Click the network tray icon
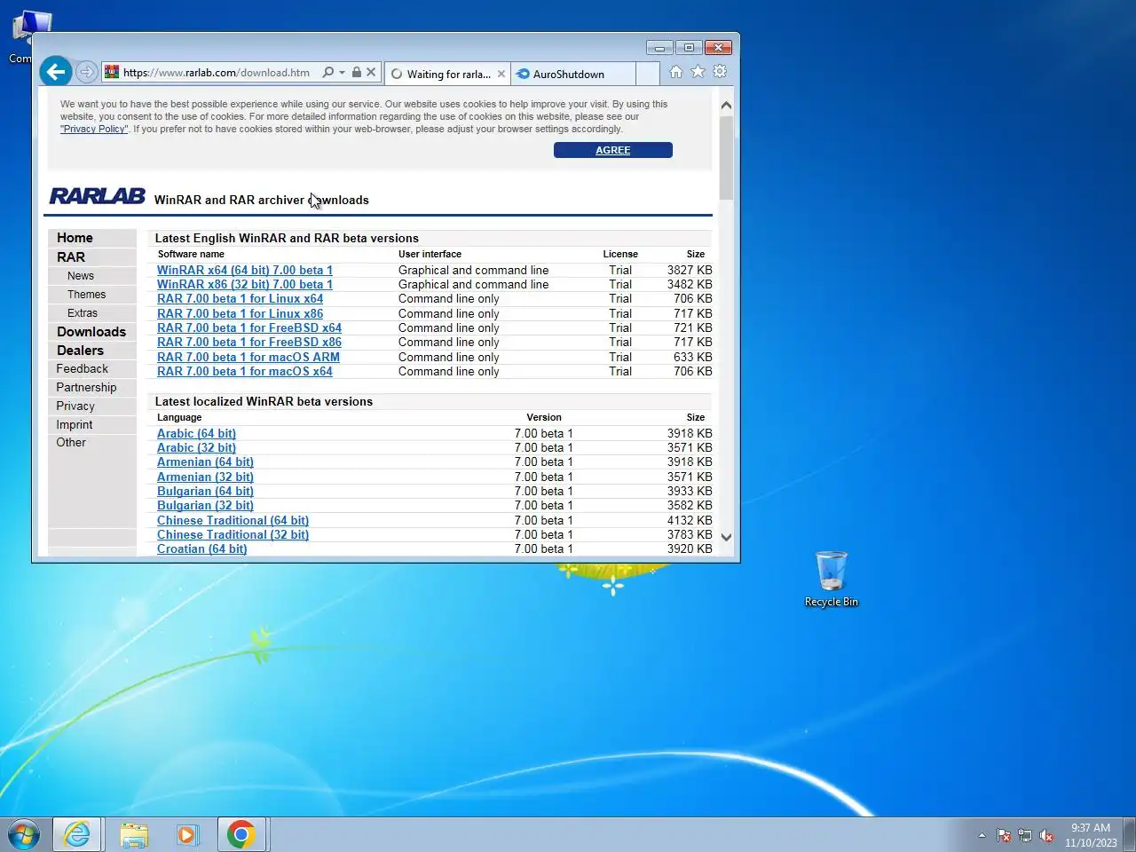 coord(1025,835)
